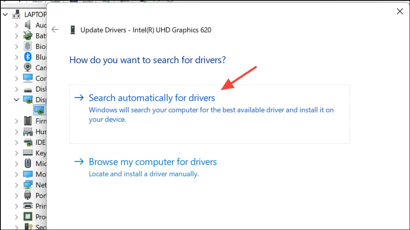Select the Biometric fingerprint icon
The width and height of the screenshot is (410, 230).
click(27, 47)
